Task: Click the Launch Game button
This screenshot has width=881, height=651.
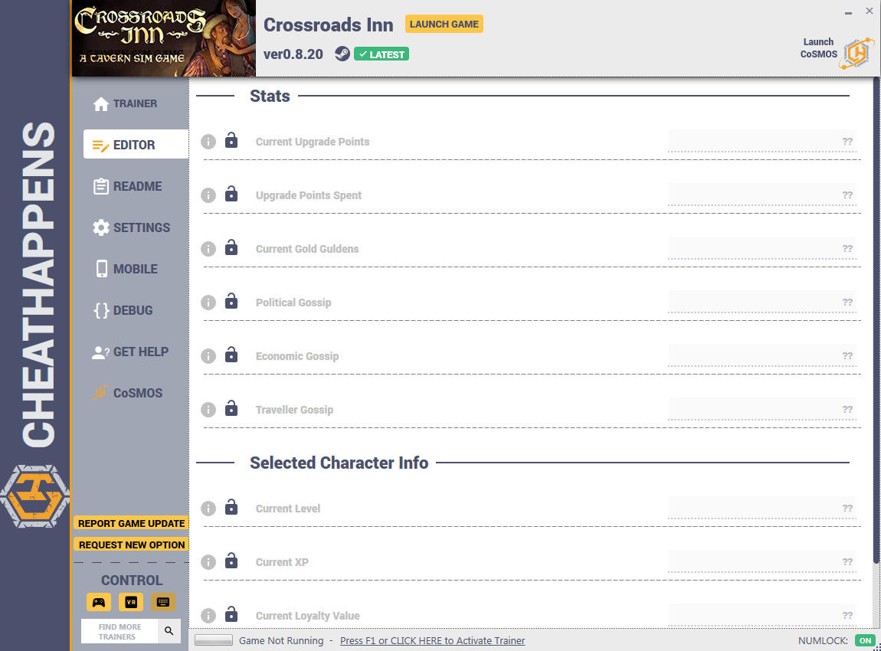Action: (444, 25)
